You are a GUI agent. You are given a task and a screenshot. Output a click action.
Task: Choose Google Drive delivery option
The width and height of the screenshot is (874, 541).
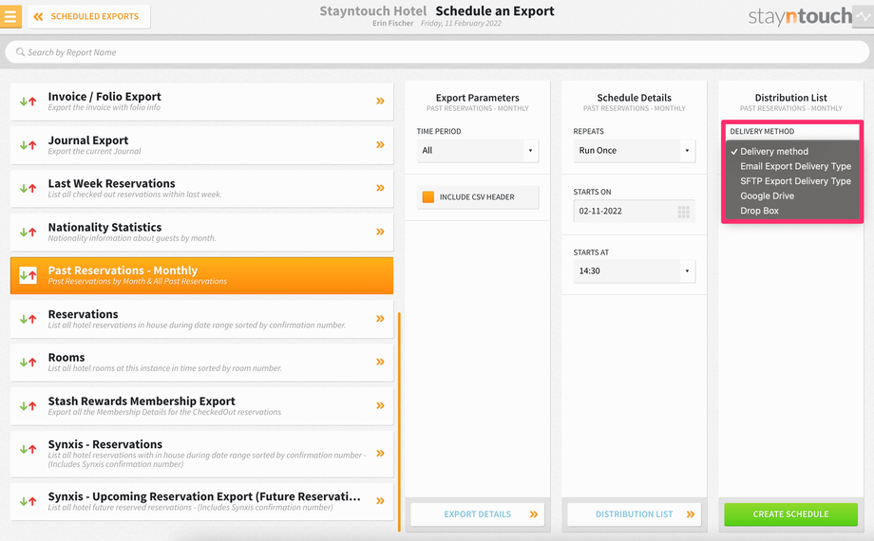pyautogui.click(x=767, y=196)
